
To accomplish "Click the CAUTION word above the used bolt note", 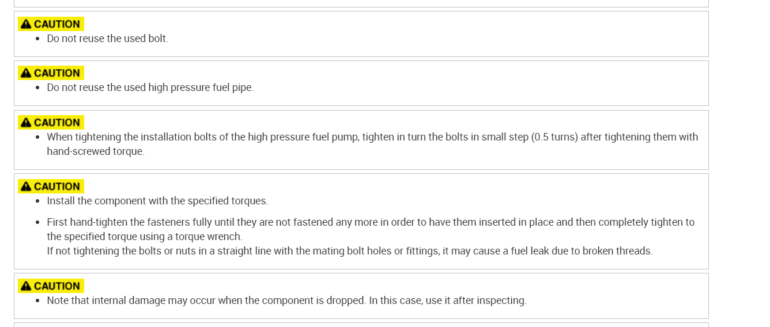I will tap(56, 24).
